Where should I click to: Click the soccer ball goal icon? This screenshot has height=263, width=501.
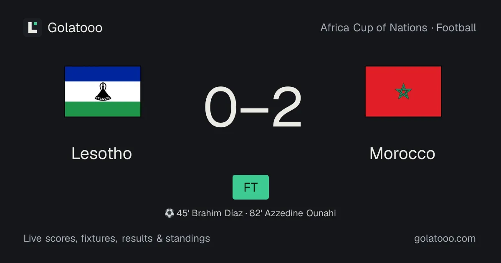click(x=169, y=213)
